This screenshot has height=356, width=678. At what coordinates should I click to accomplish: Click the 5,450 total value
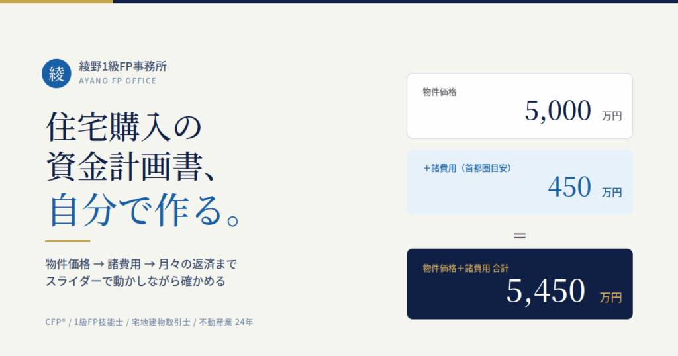[x=546, y=291]
